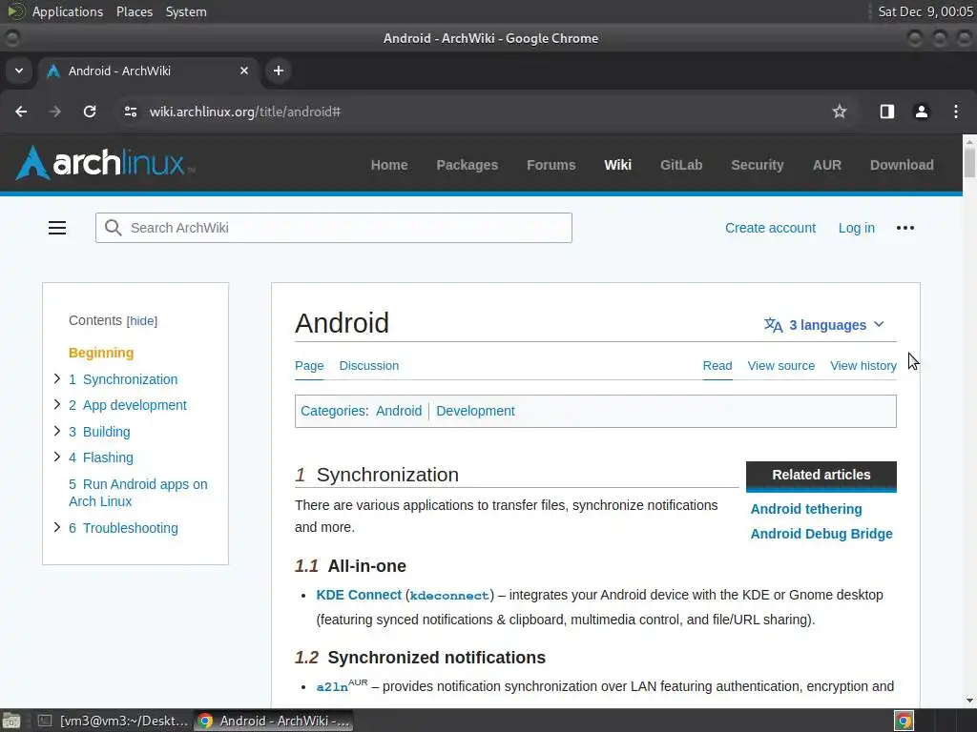
Task: Open the hamburger sidebar menu
Action: (57, 228)
